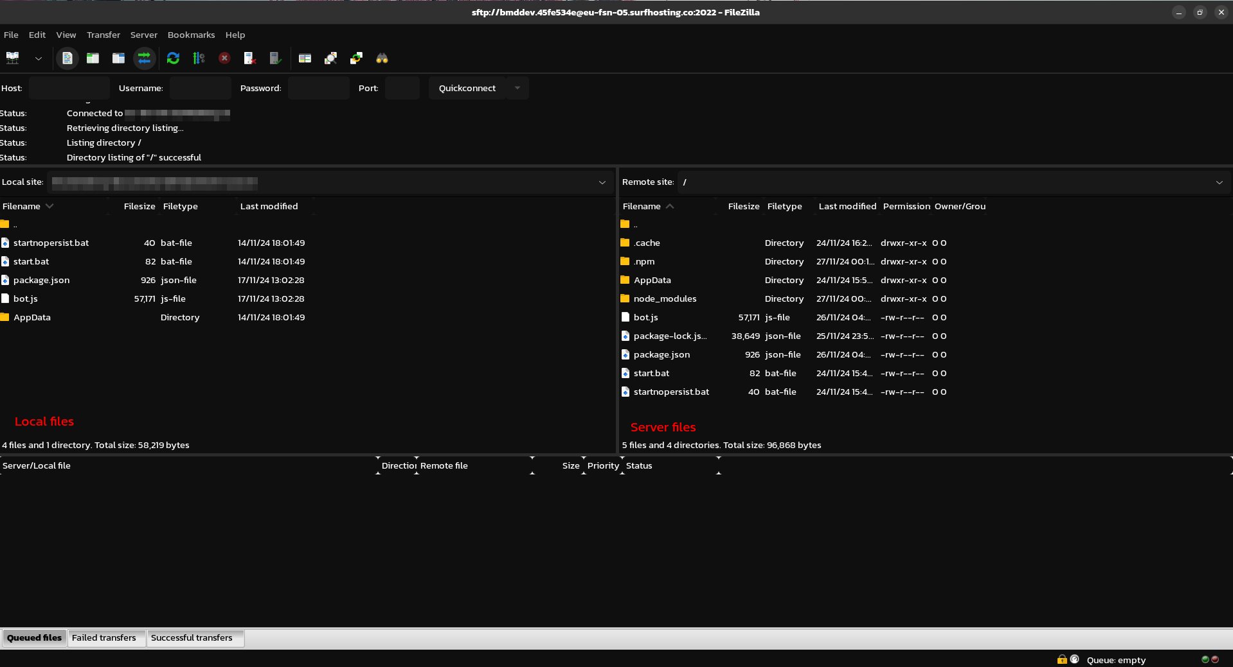Open directory listing filters dialog
The image size is (1233, 667).
click(x=305, y=58)
